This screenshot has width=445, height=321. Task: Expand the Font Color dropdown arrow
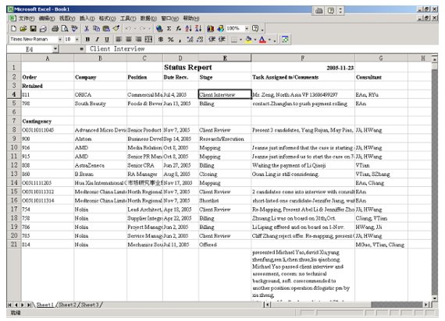(x=269, y=40)
